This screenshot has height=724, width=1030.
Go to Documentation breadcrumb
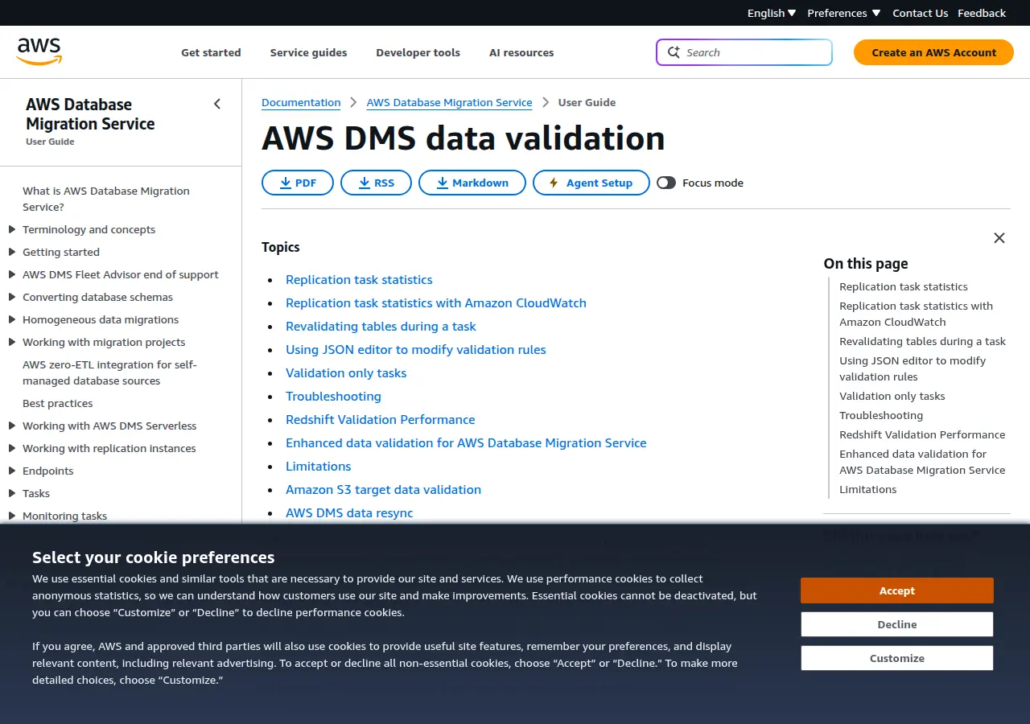pyautogui.click(x=301, y=102)
